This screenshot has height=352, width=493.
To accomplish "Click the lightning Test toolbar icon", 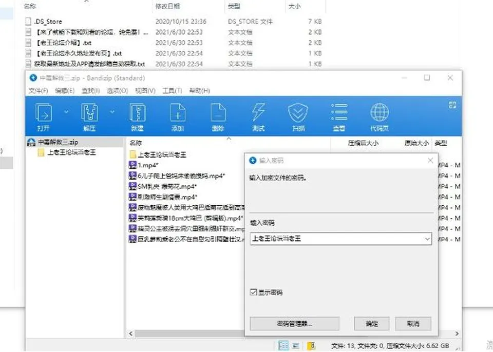I will pos(258,113).
